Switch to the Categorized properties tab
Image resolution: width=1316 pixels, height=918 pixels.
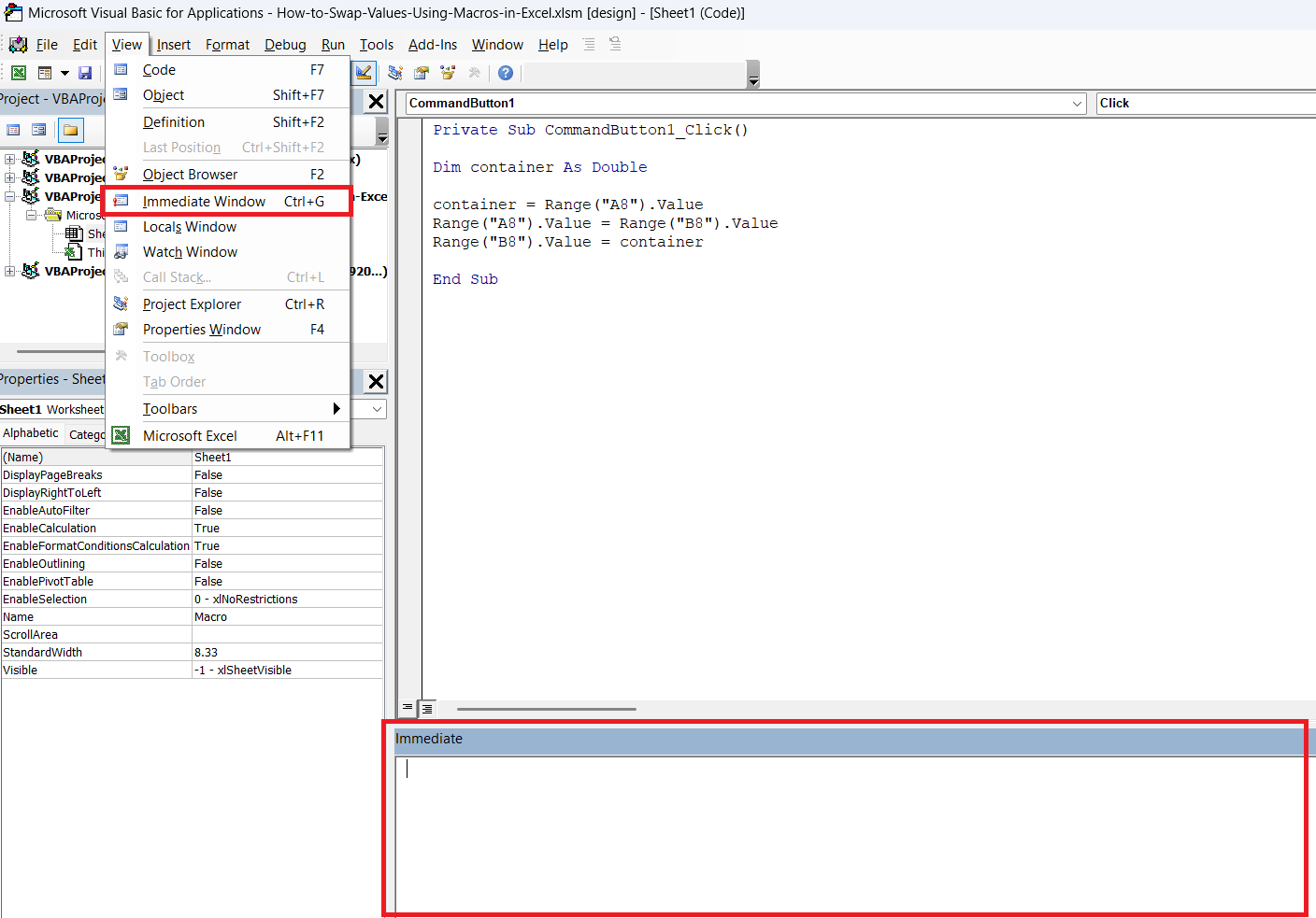click(x=85, y=434)
